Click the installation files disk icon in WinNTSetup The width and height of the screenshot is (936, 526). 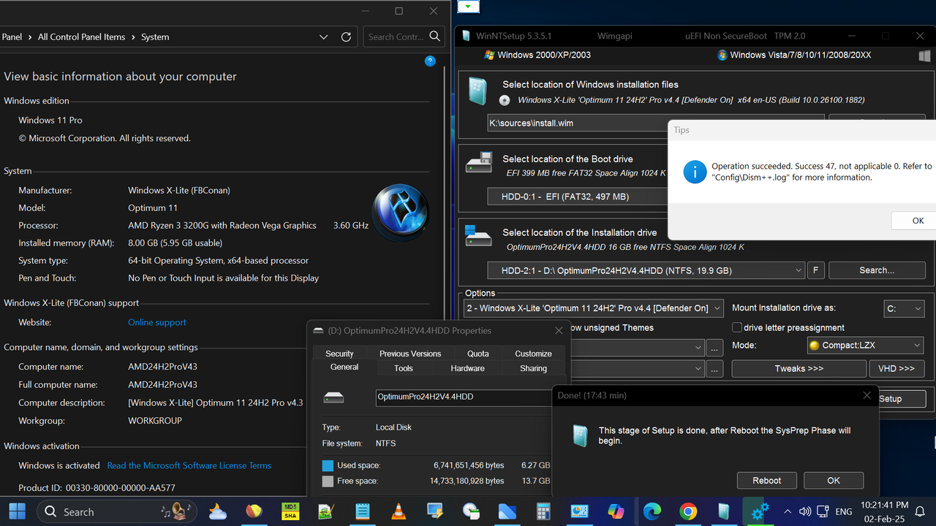point(478,91)
